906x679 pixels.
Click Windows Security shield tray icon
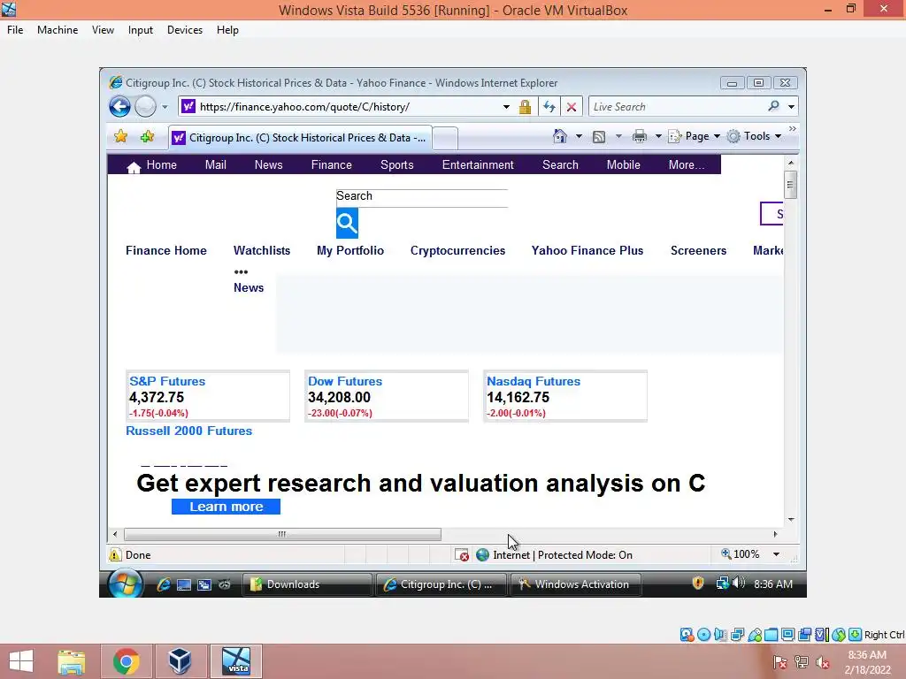coord(698,584)
